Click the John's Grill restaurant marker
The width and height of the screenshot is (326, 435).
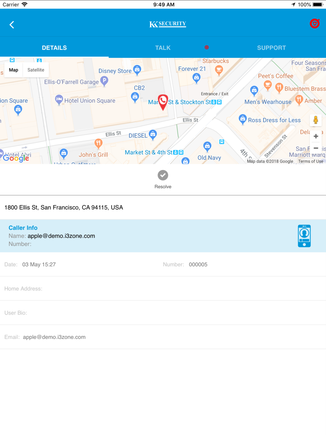98,143
